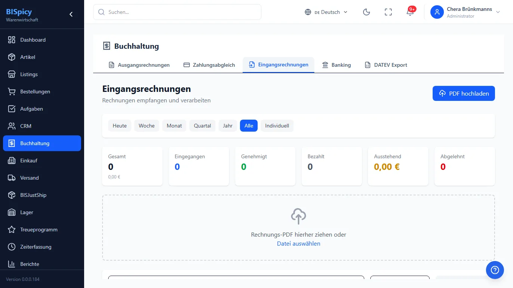This screenshot has width=513, height=288.
Task: Click the Treueprogramm star icon
Action: coord(12,229)
